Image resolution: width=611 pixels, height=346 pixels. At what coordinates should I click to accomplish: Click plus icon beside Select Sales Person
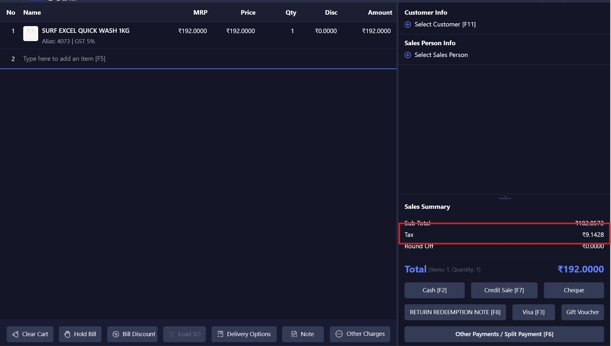[x=408, y=55]
